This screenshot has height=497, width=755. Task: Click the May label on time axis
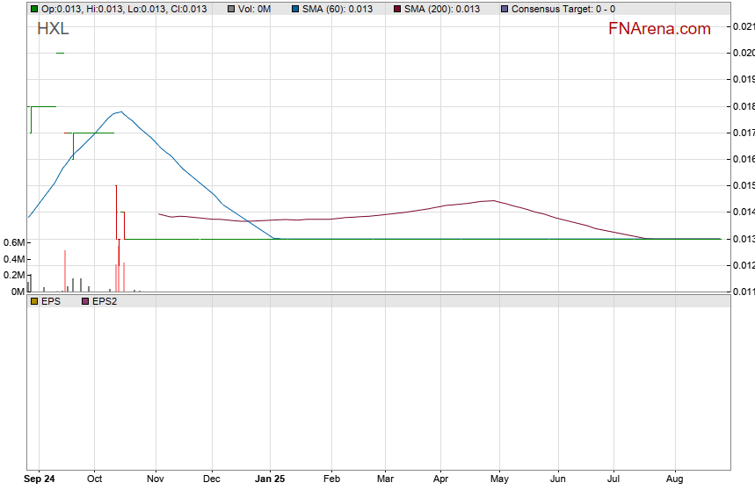(499, 479)
